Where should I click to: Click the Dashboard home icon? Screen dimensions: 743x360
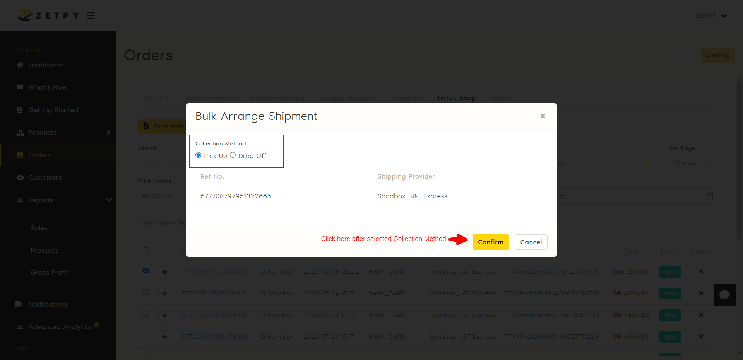point(20,65)
